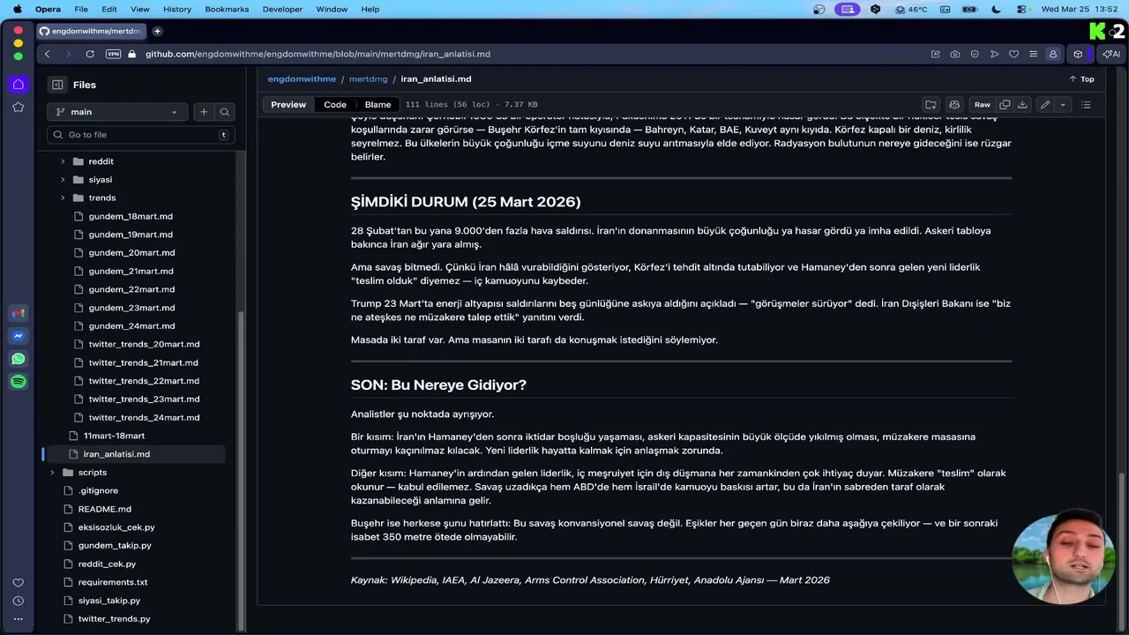Open Opera Easy Setup sliders icon
Viewport: 1129px width, 635px height.
(1033, 54)
